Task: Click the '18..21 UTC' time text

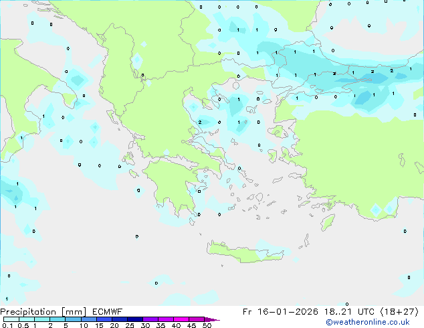Action: 349,312
